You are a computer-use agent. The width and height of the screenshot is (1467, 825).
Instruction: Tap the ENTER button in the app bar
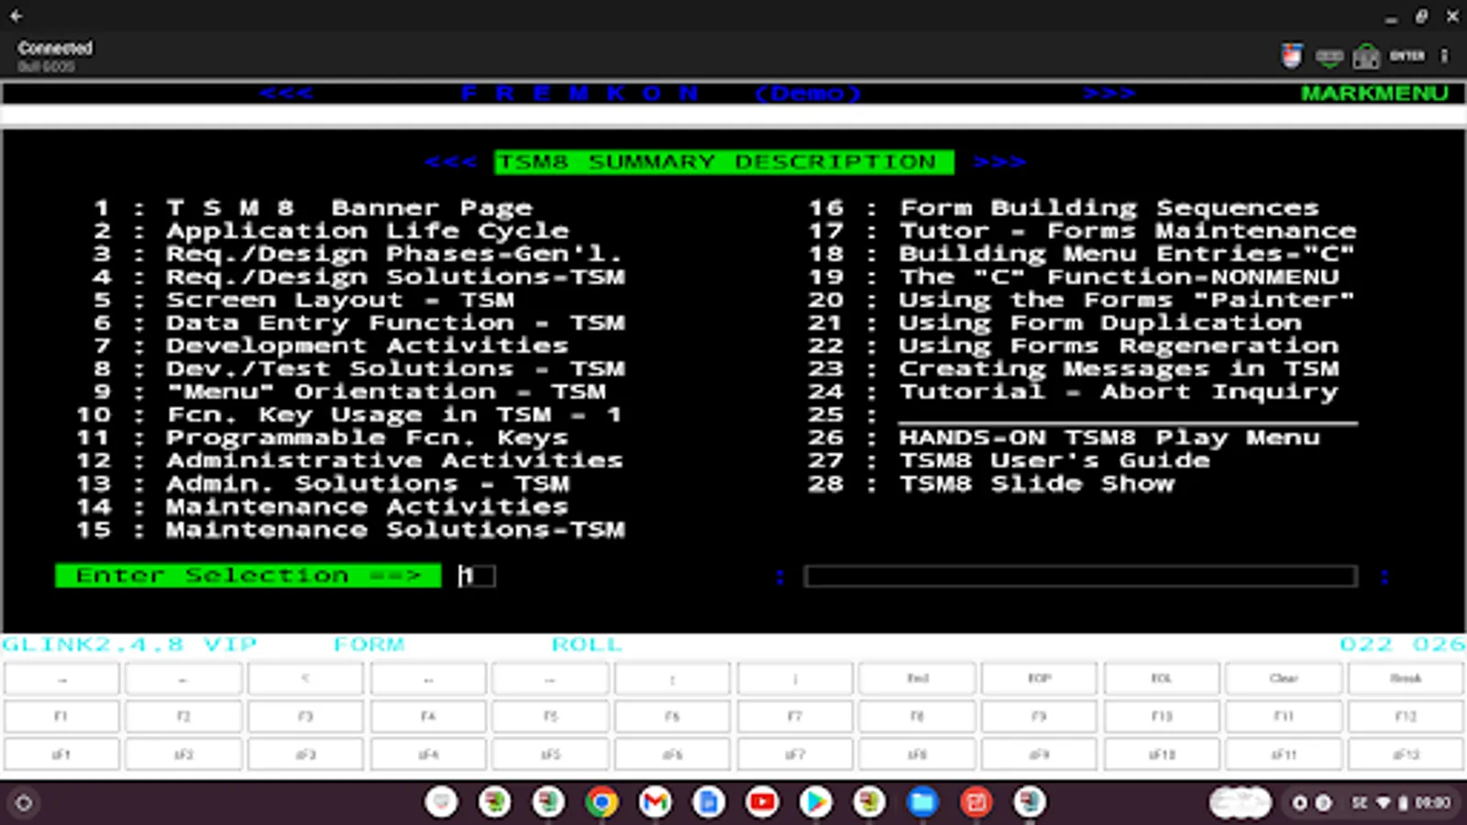click(x=1406, y=56)
